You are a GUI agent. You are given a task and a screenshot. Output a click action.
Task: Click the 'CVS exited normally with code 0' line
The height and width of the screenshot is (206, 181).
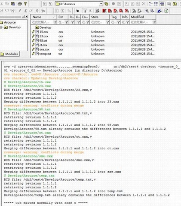(46, 203)
